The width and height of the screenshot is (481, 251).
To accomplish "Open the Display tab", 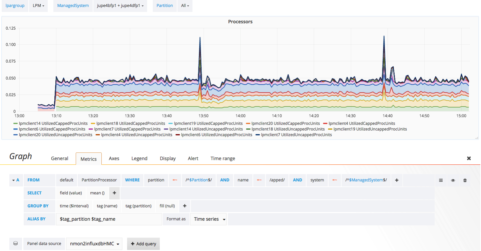I will point(167,158).
